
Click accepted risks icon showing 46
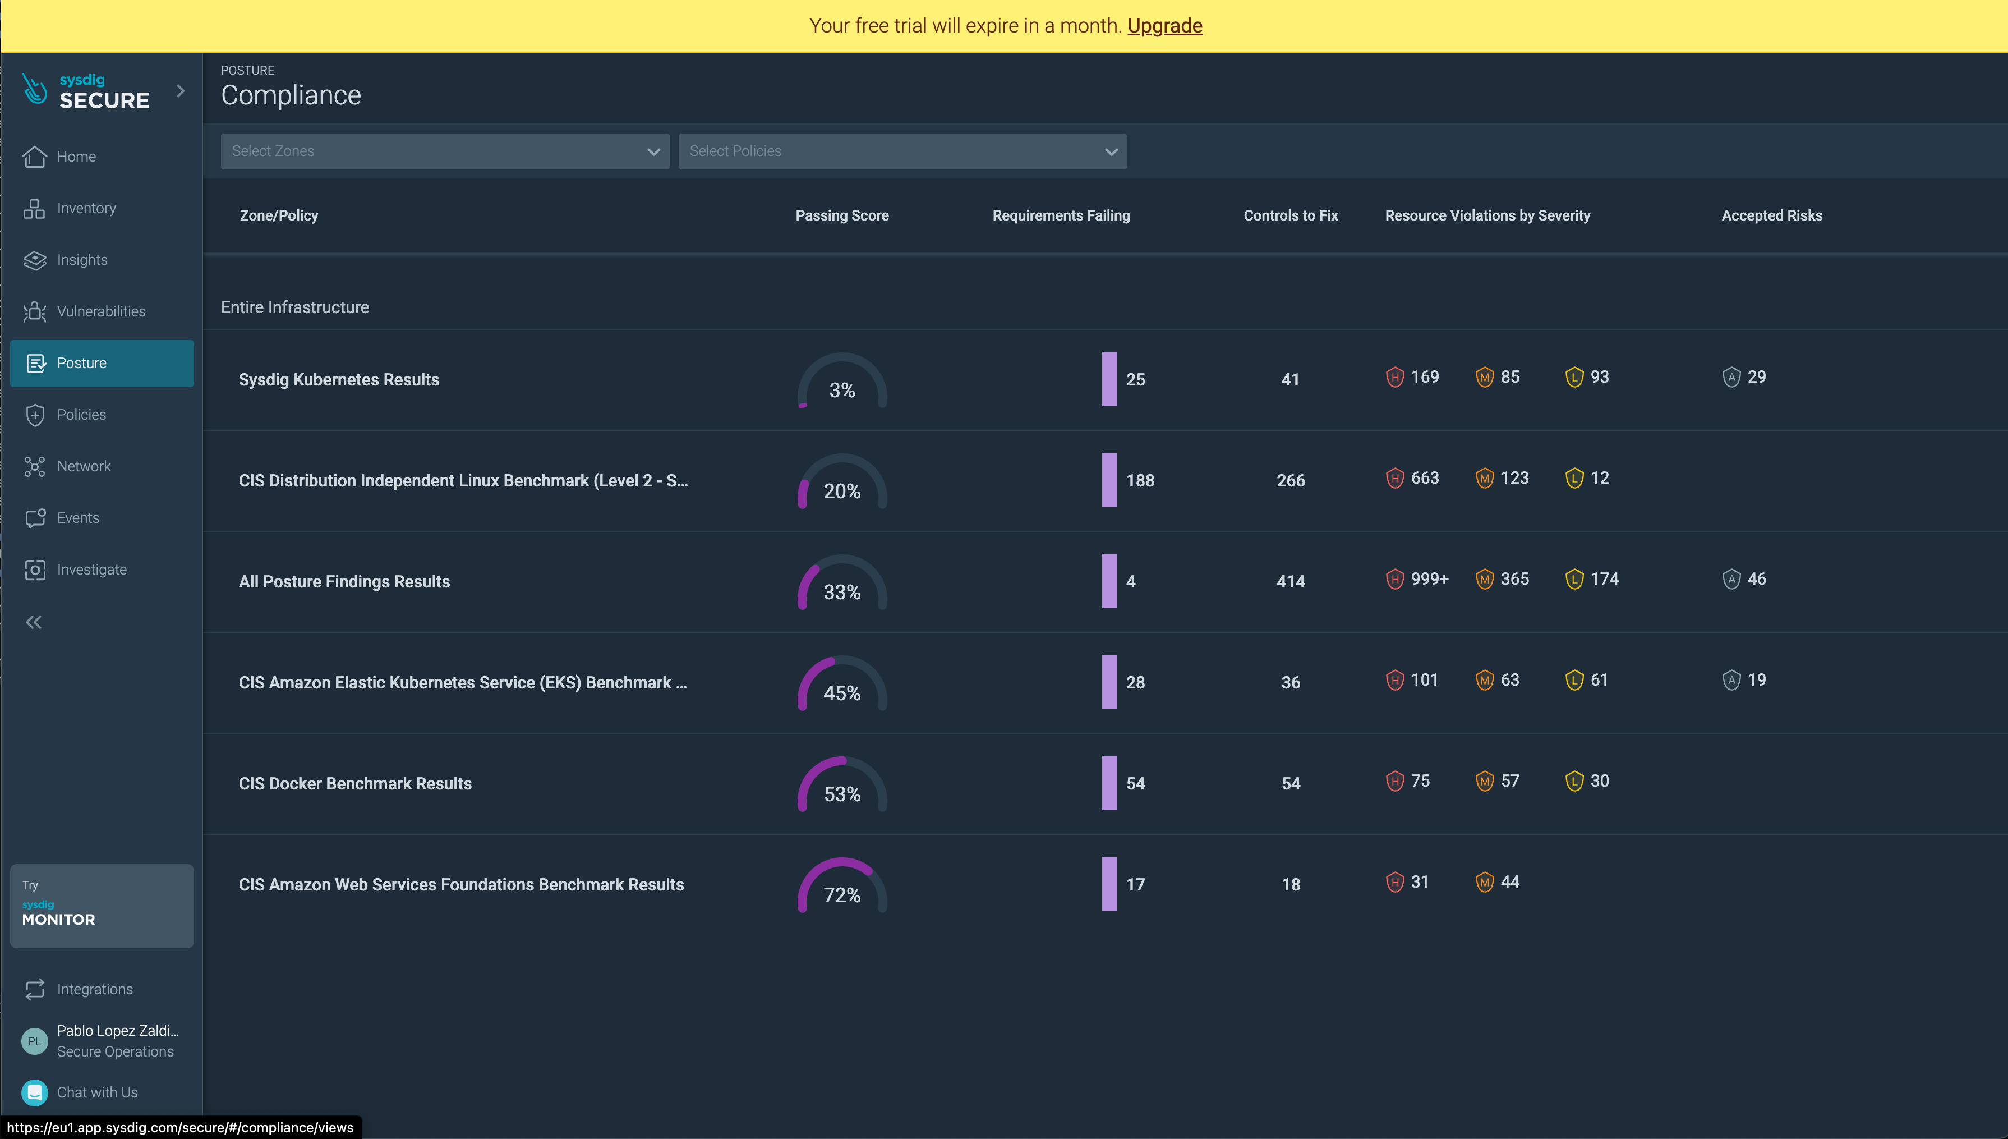pos(1731,579)
